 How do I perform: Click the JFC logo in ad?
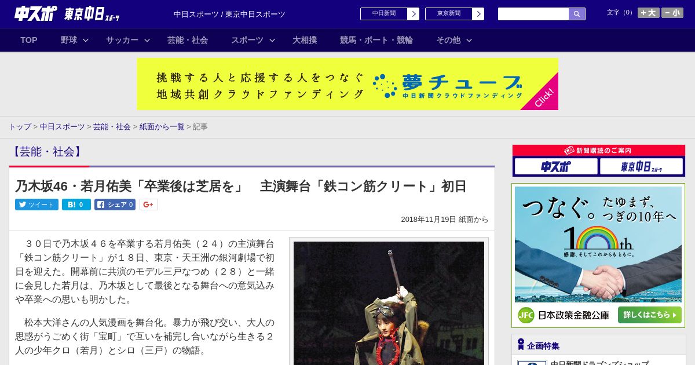(526, 315)
